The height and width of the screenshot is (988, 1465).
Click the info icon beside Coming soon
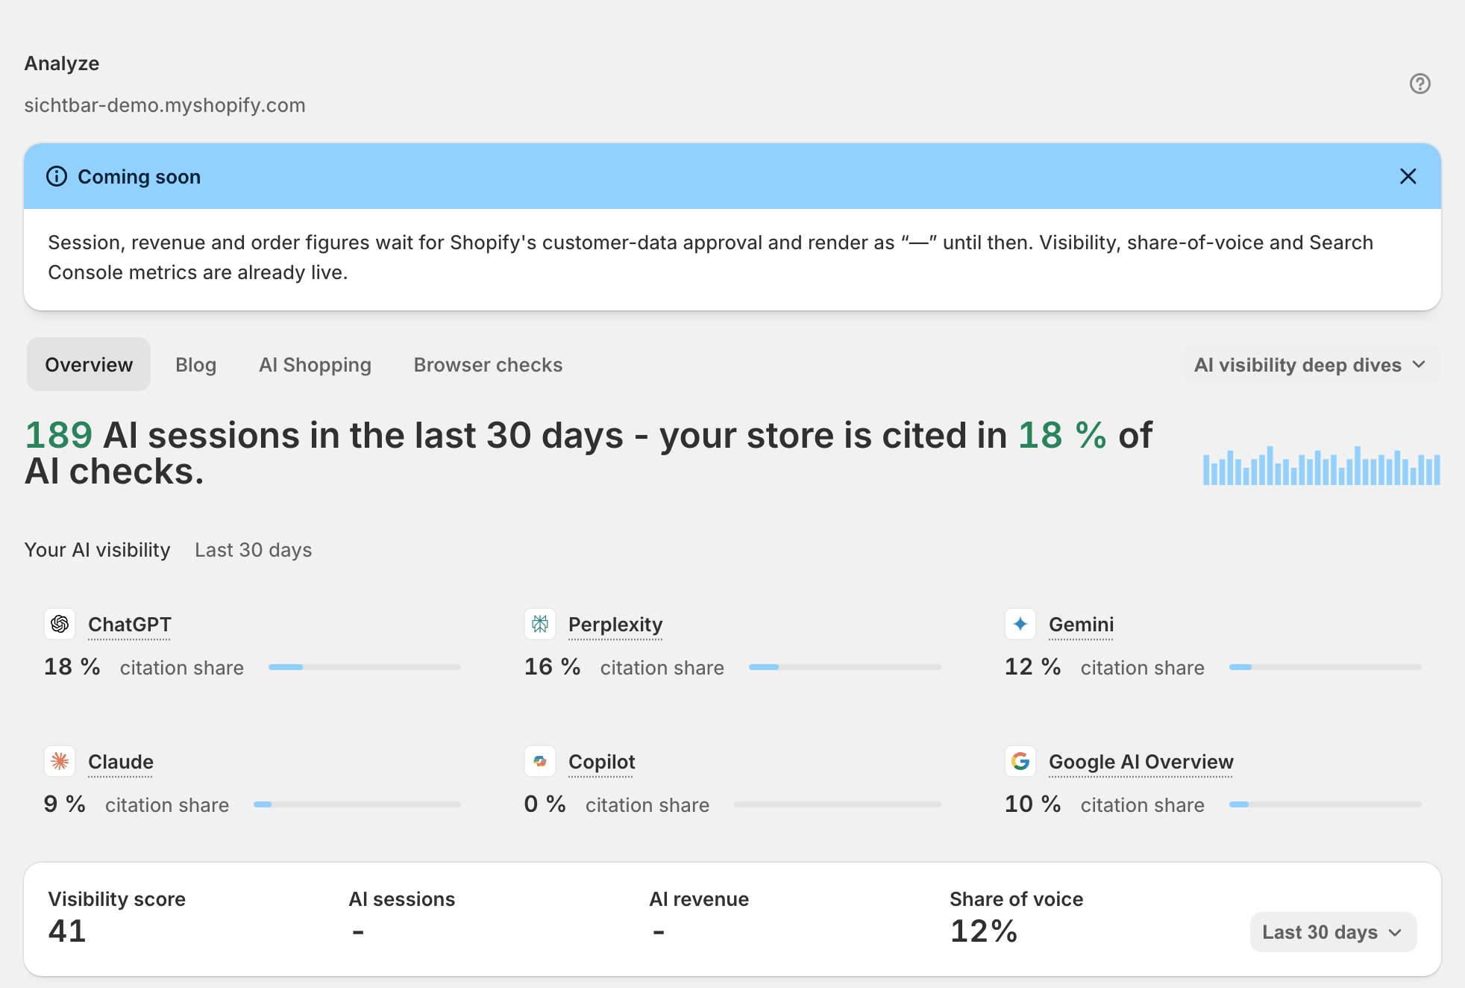57,176
